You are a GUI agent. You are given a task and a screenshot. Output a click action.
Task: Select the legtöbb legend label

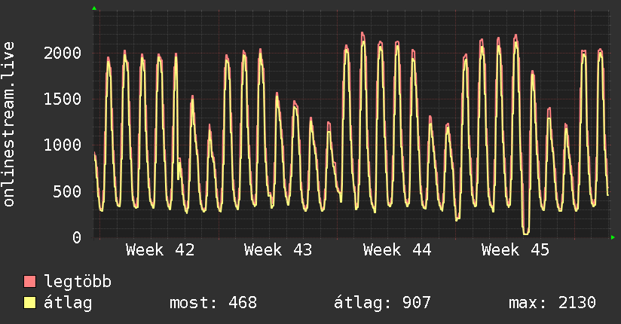(x=78, y=282)
